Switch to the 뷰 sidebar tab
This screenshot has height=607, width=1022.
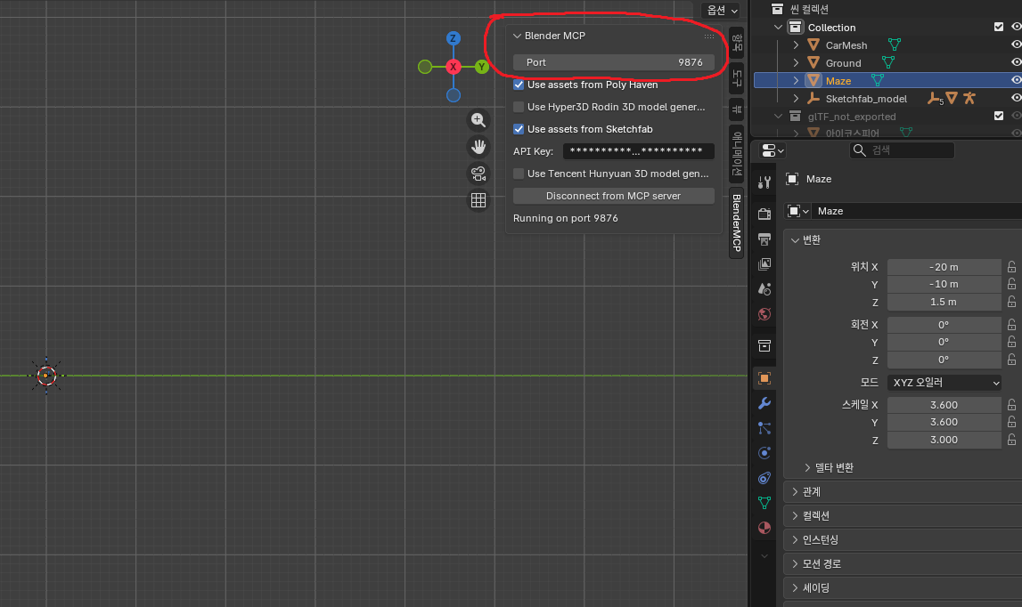[x=737, y=109]
